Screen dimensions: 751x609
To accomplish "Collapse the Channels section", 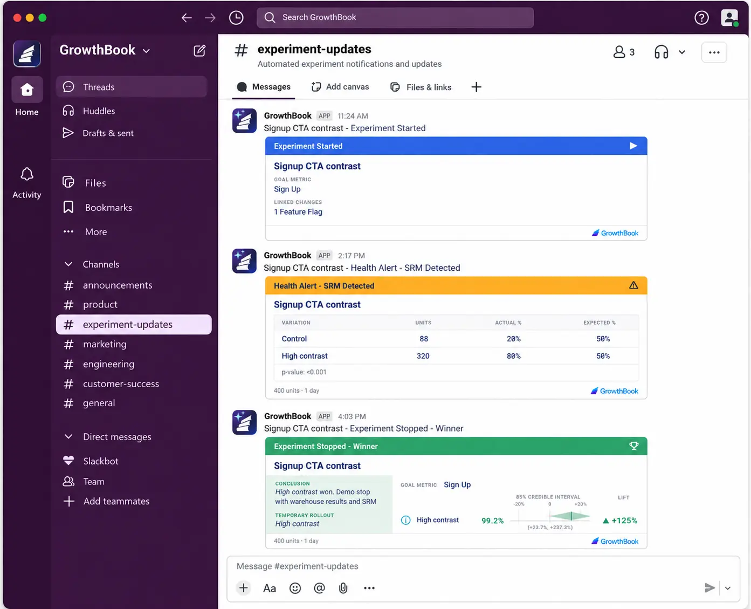I will (68, 264).
